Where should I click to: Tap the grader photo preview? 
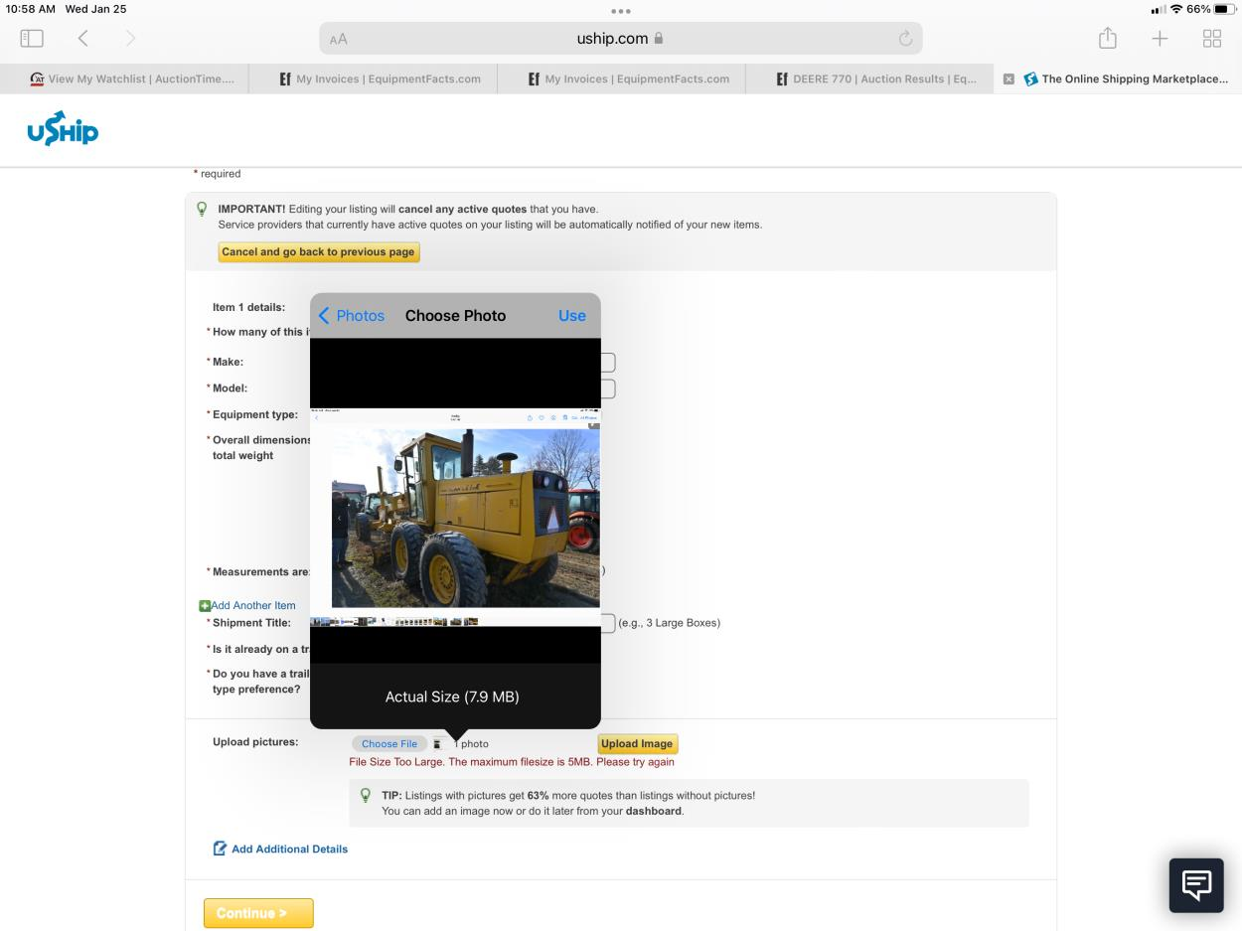coord(465,518)
